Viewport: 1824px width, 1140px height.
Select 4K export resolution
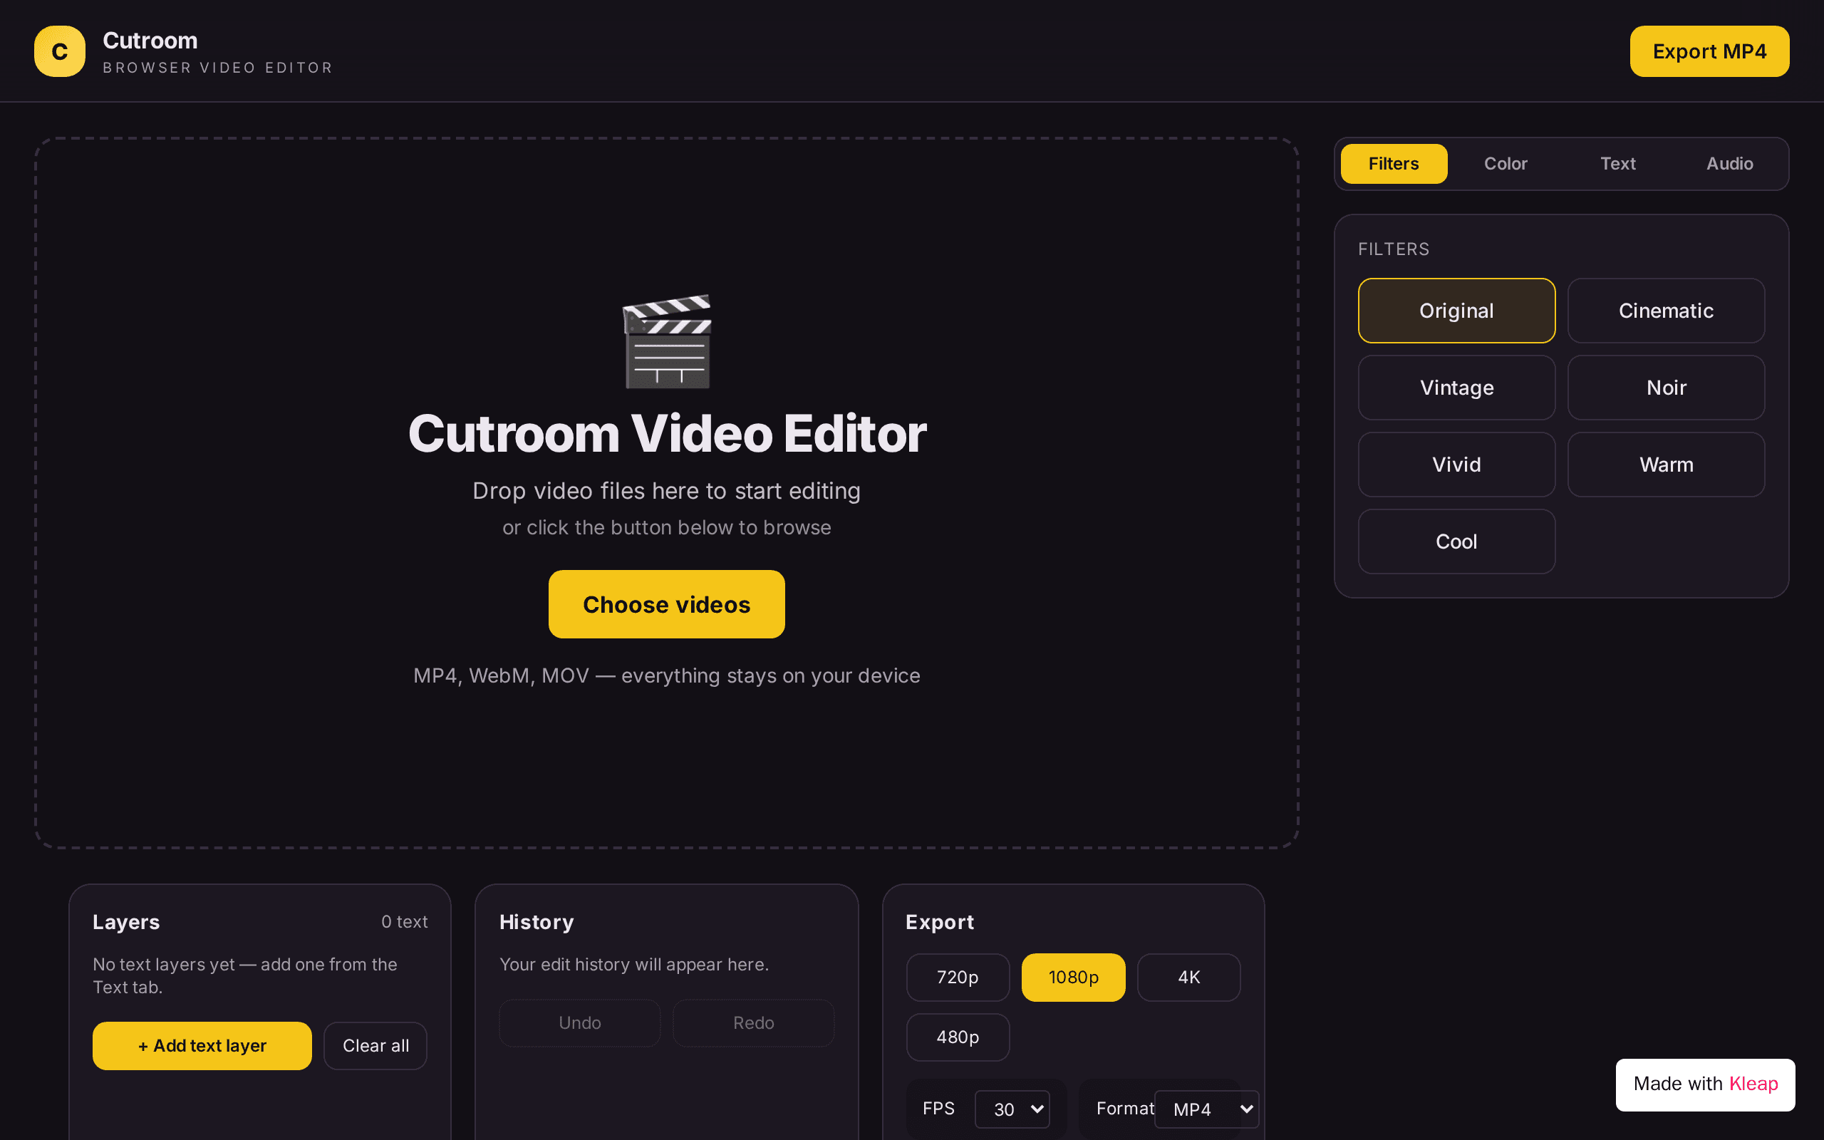(1188, 977)
